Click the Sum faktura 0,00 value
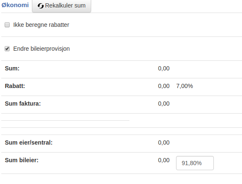Viewport: 242px width, 184px height. pyautogui.click(x=164, y=104)
